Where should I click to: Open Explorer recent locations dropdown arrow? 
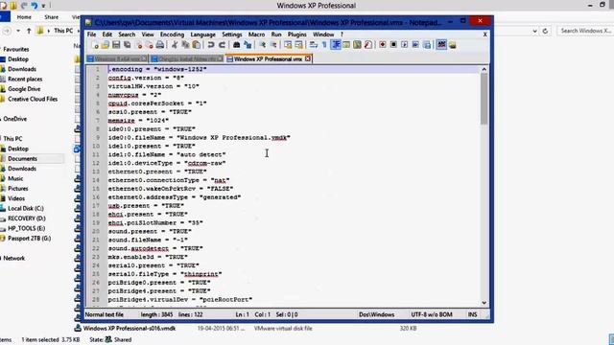tap(18, 31)
